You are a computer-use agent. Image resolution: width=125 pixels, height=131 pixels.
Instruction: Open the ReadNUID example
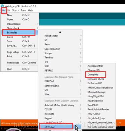(98, 105)
